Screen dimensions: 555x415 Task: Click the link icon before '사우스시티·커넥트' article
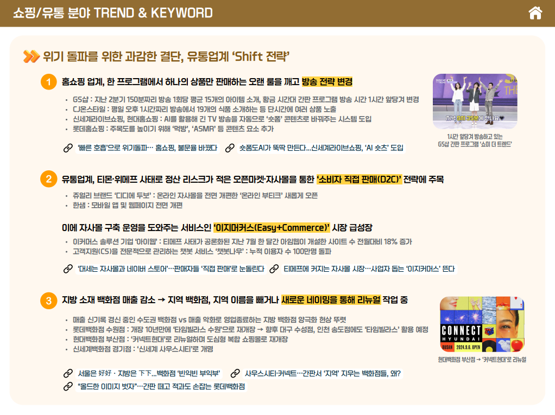pyautogui.click(x=235, y=373)
